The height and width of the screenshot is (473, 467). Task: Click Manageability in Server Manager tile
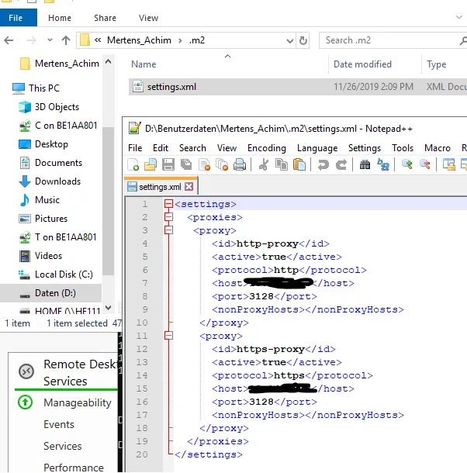tap(78, 402)
